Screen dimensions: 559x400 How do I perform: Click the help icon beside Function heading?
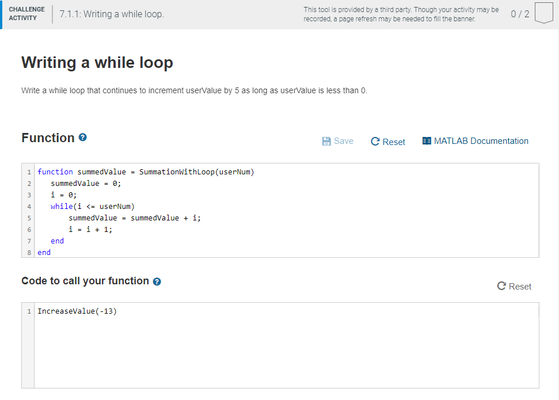[83, 137]
